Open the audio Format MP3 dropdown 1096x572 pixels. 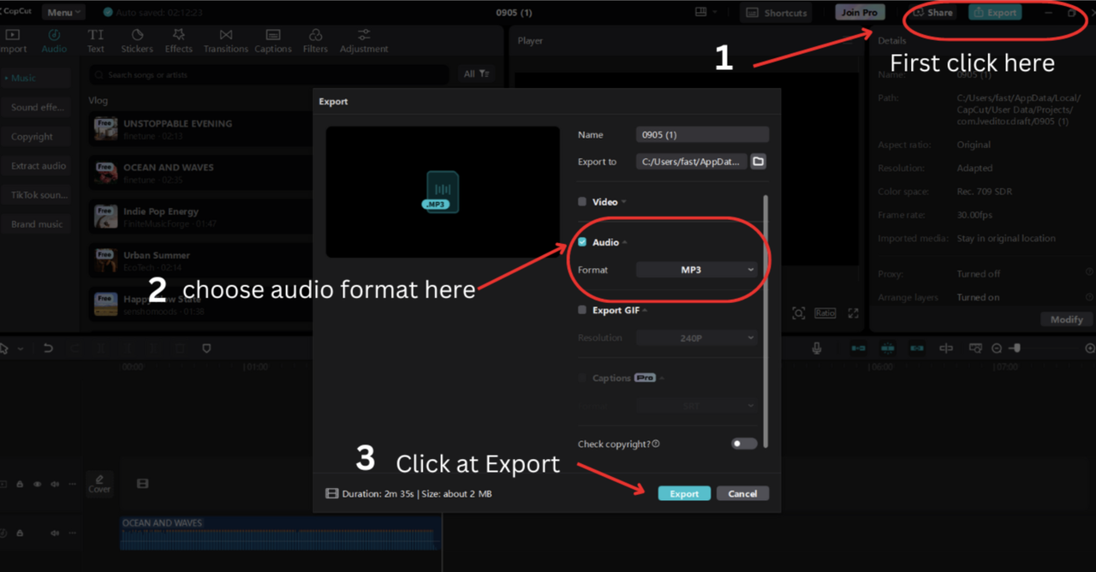click(697, 270)
